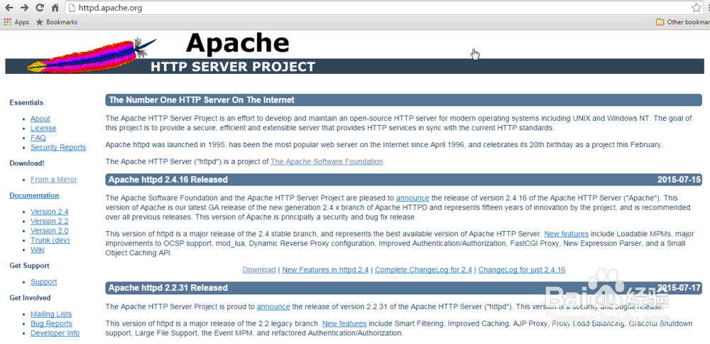Open Trunk (dev) documentation
The image size is (710, 344).
(x=50, y=240)
